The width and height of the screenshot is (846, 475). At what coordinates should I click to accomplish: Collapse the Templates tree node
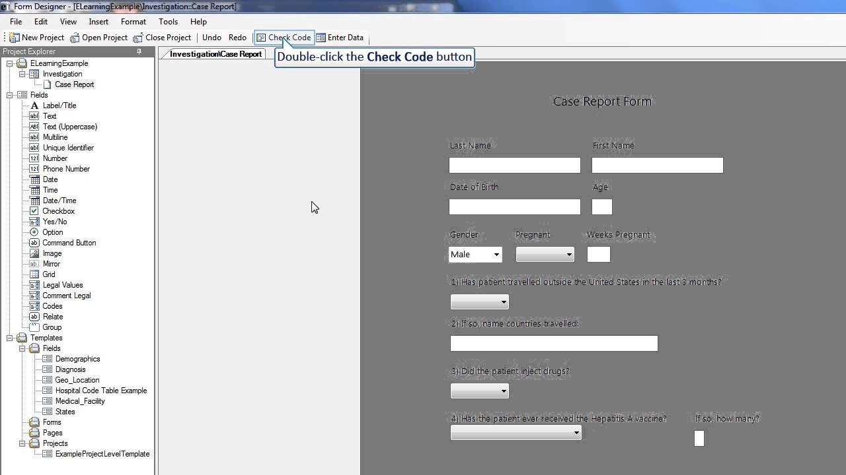[x=10, y=338]
